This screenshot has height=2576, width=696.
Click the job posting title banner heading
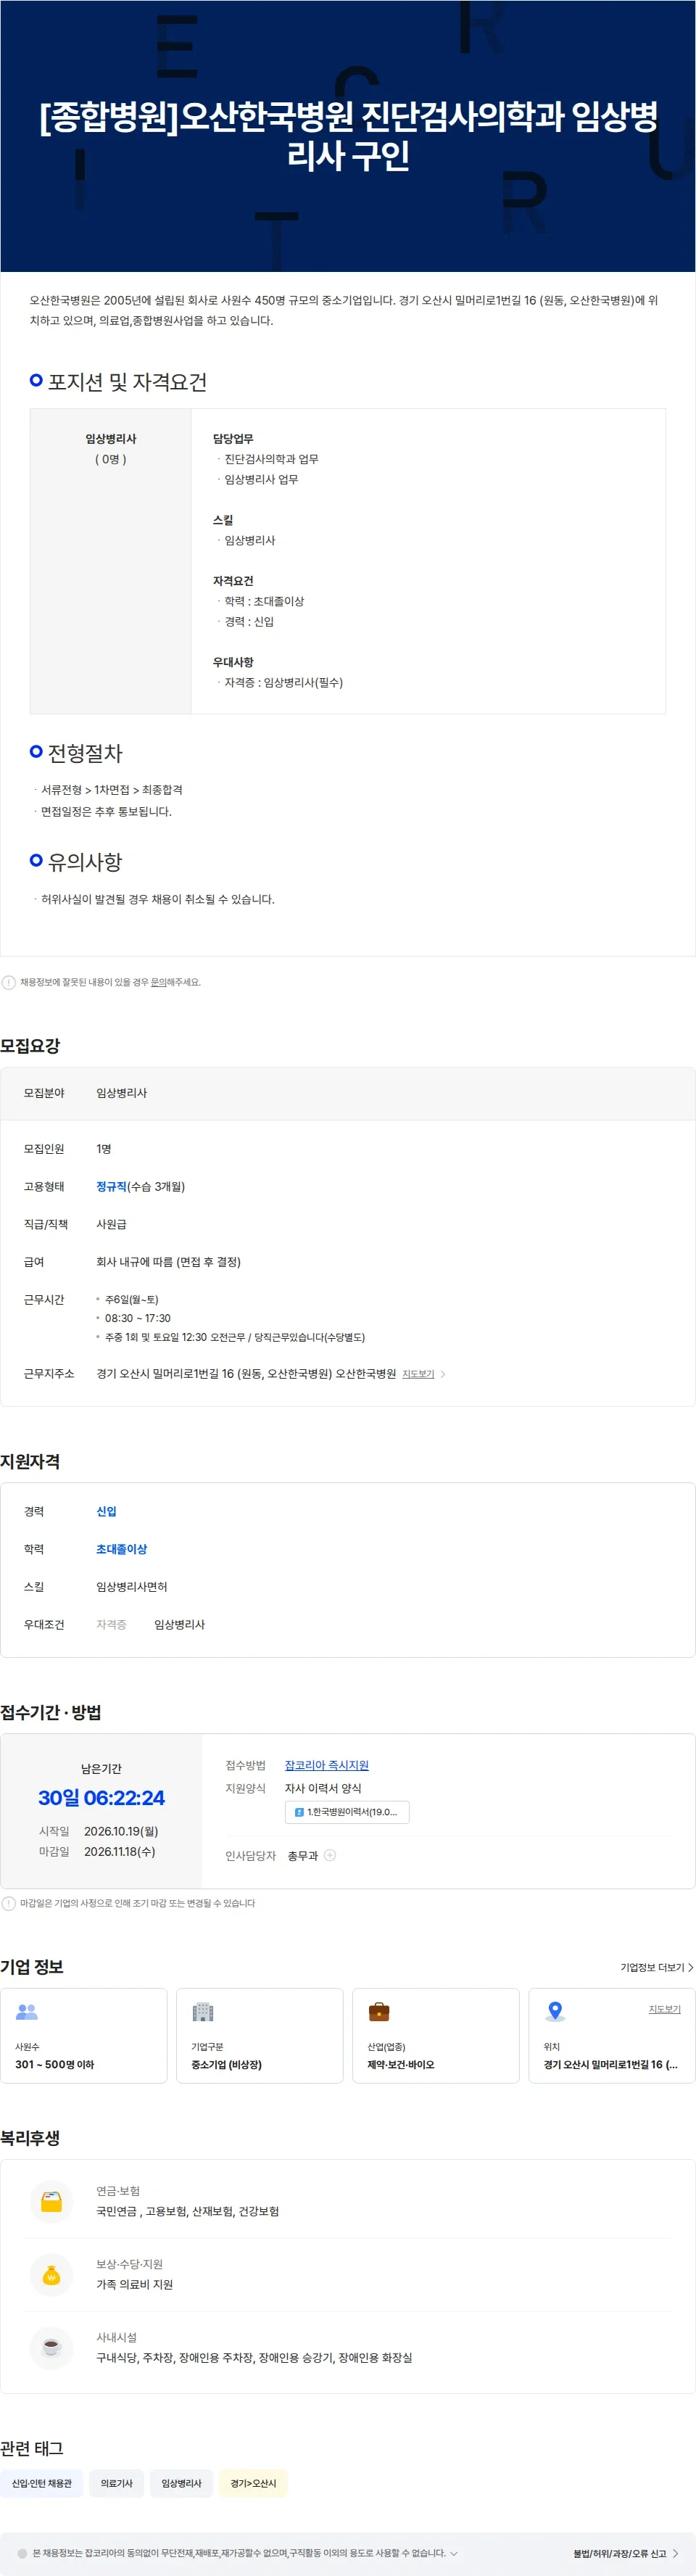tap(348, 136)
